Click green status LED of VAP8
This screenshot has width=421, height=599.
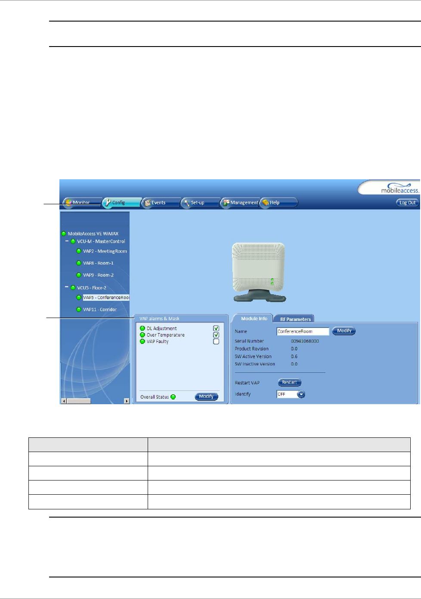[x=79, y=263]
